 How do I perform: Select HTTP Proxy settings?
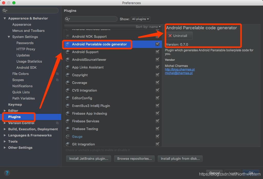(x=26, y=49)
